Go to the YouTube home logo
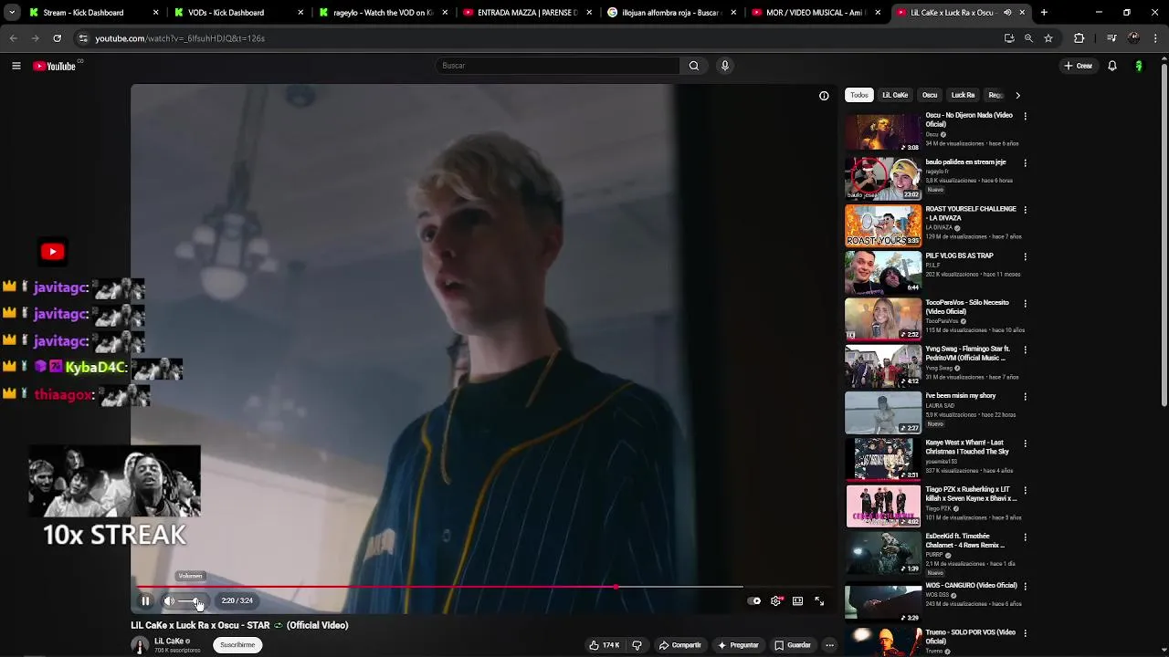The height and width of the screenshot is (657, 1169). point(56,66)
